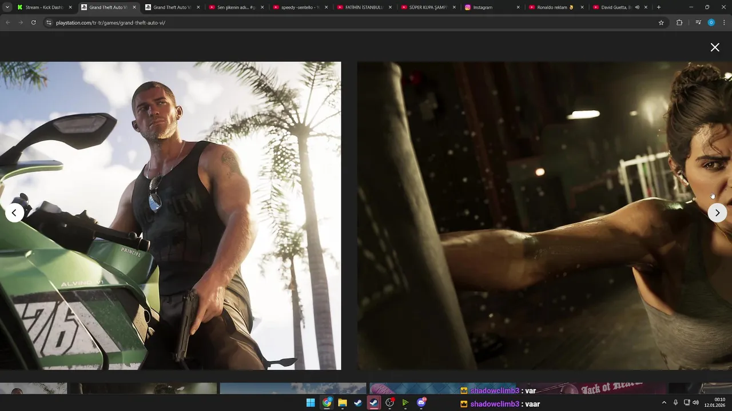Open Chrome's tab search dropdown

[7, 7]
